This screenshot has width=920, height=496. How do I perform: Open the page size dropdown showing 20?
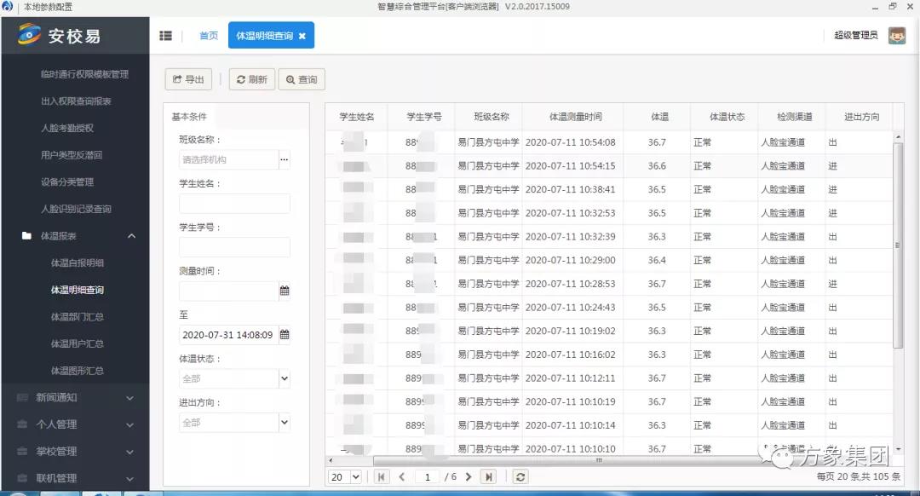click(x=345, y=477)
